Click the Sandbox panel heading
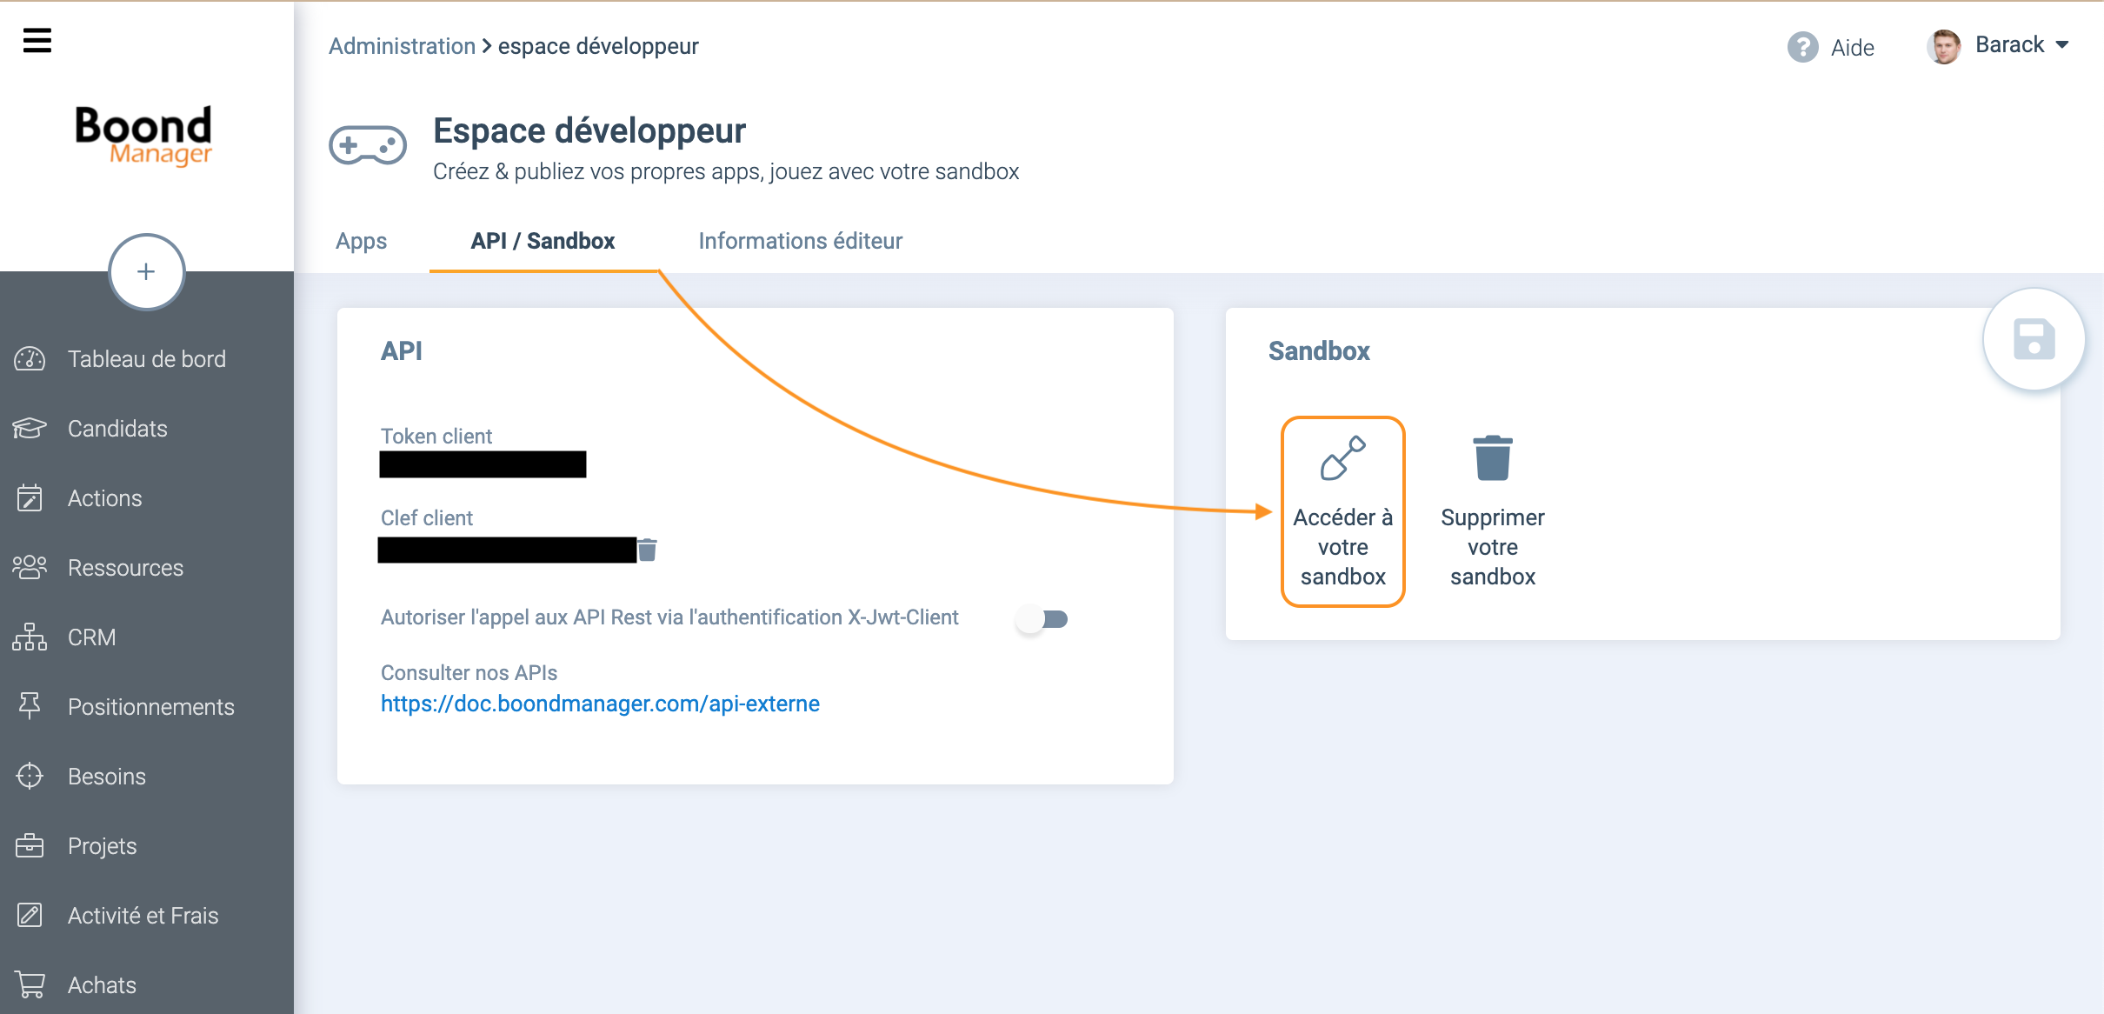2104x1014 pixels. click(1319, 351)
